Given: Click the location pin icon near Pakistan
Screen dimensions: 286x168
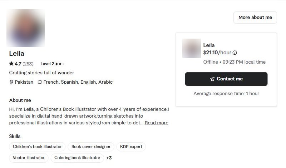Looking at the screenshot, I should click(x=11, y=82).
